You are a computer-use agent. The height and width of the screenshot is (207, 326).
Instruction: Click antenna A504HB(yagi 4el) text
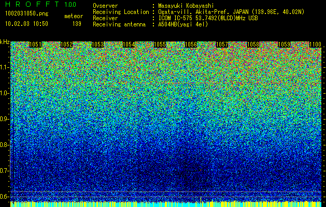183,24
